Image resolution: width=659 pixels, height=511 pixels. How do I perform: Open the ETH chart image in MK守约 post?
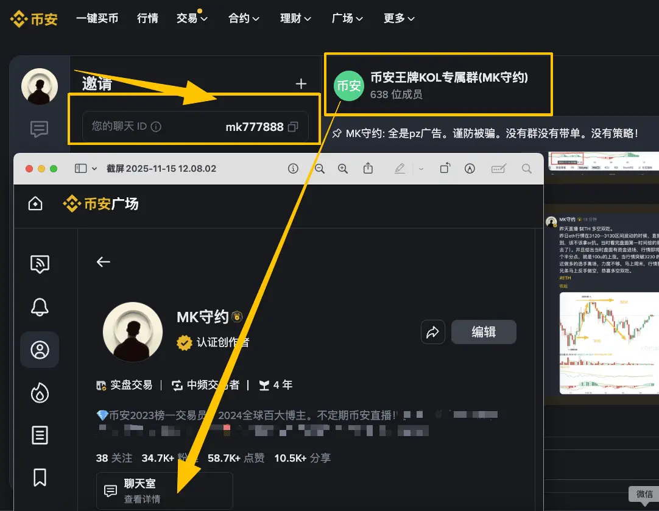coord(609,344)
